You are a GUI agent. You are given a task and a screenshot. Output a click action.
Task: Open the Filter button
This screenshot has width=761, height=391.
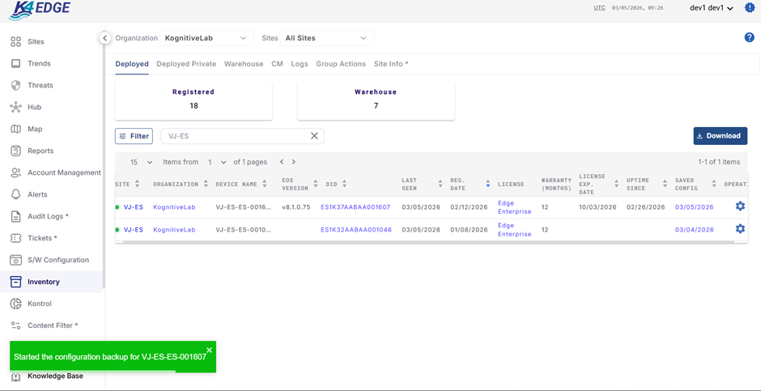pyautogui.click(x=134, y=136)
